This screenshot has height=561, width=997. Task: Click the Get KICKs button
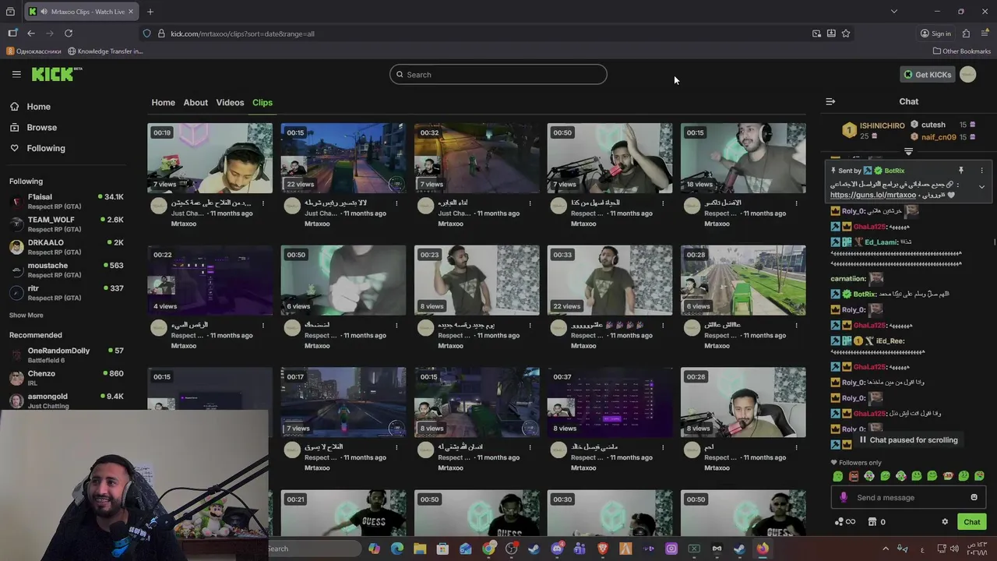927,75
